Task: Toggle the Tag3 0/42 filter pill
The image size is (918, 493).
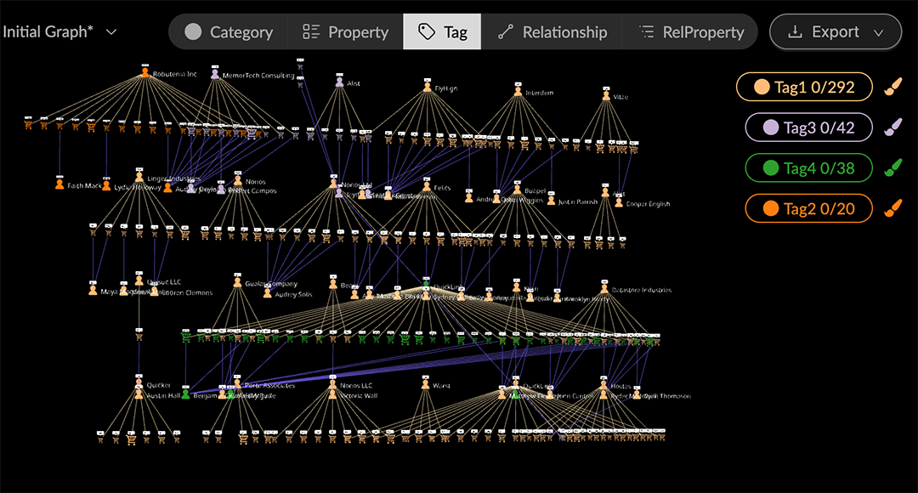Action: [808, 127]
